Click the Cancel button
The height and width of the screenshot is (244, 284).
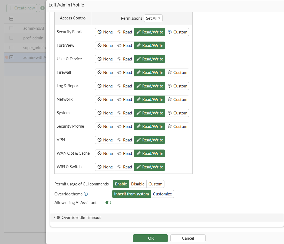pyautogui.click(x=188, y=238)
